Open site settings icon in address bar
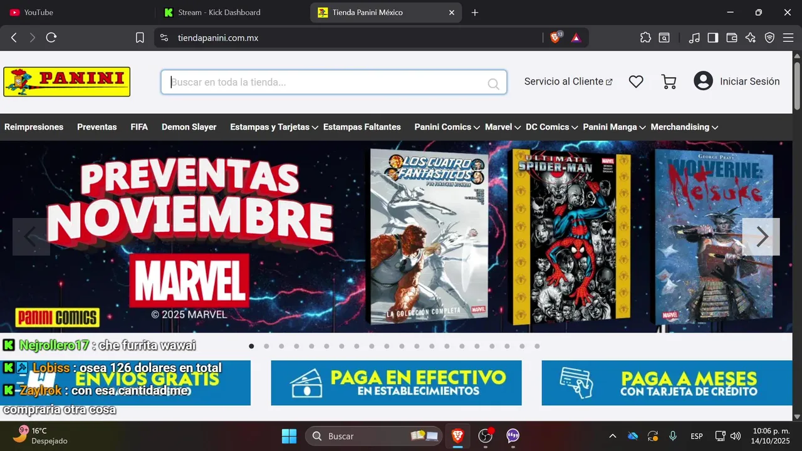The image size is (802, 451). [164, 38]
